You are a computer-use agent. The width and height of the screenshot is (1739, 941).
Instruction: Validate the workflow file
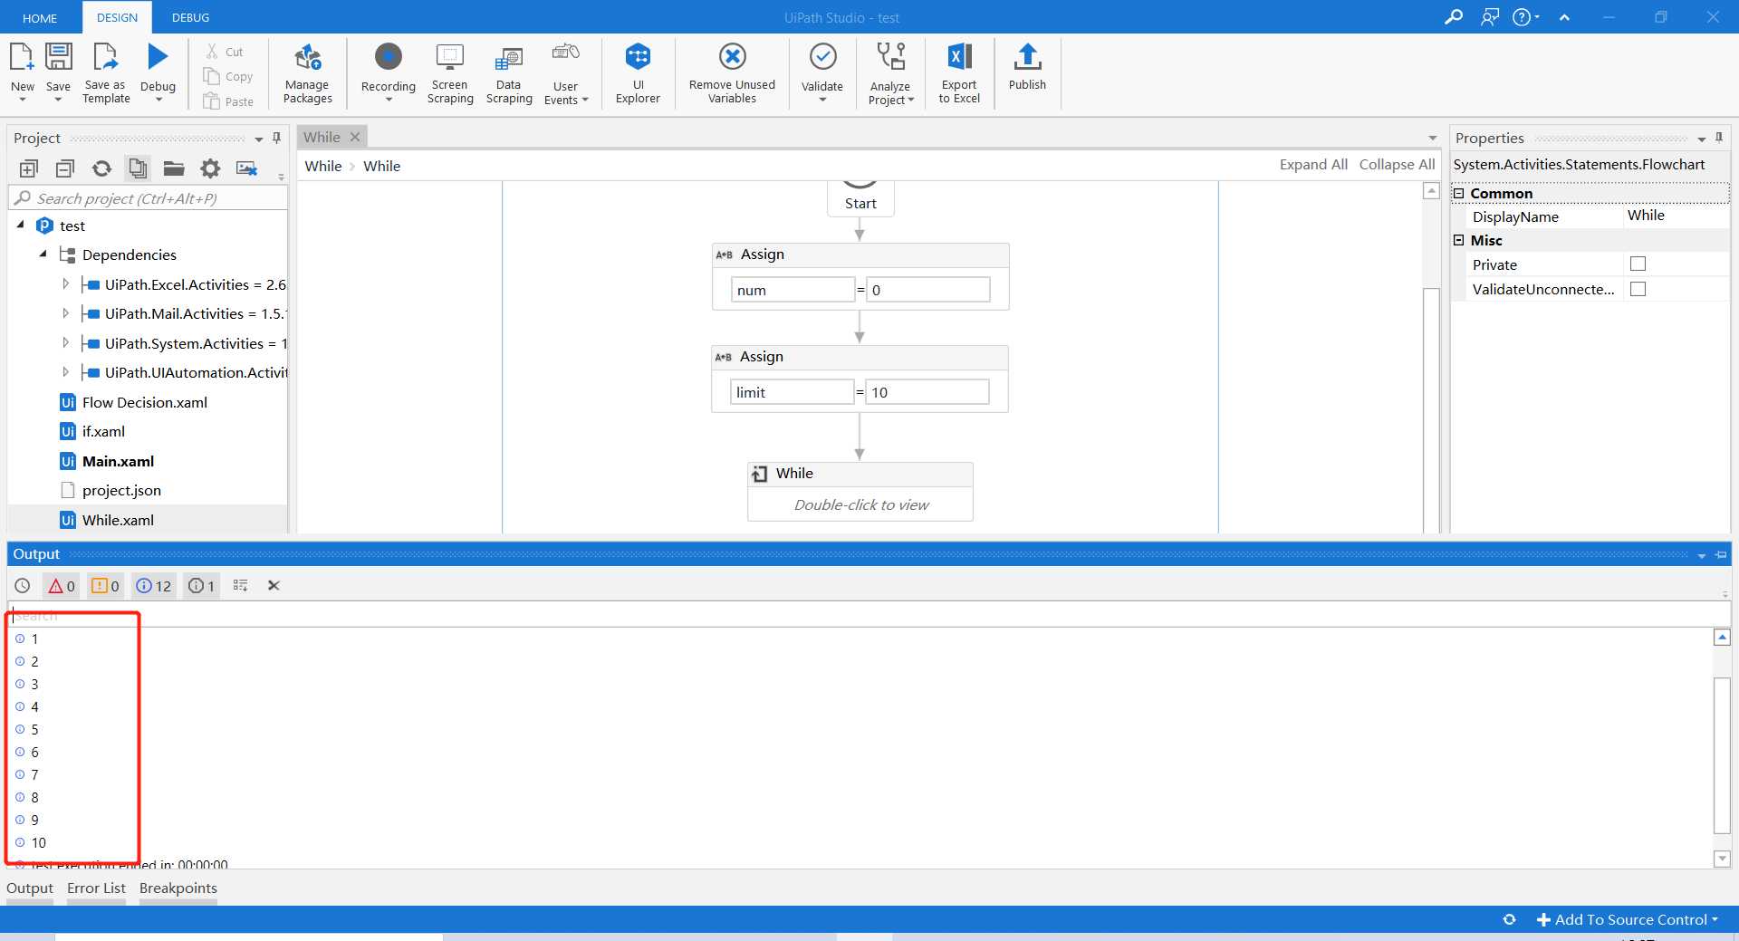click(x=821, y=72)
